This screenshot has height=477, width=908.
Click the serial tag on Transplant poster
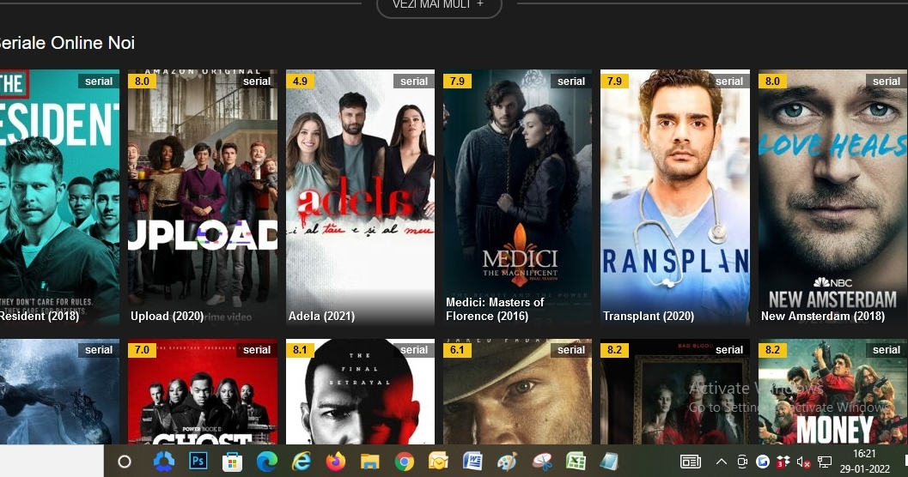(729, 81)
